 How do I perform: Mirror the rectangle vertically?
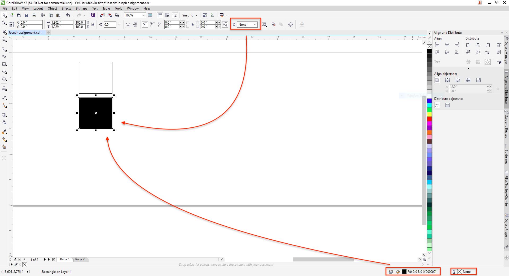[x=135, y=25]
